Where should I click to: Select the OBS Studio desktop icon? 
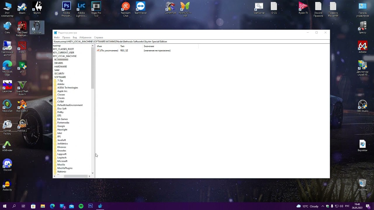click(x=362, y=106)
